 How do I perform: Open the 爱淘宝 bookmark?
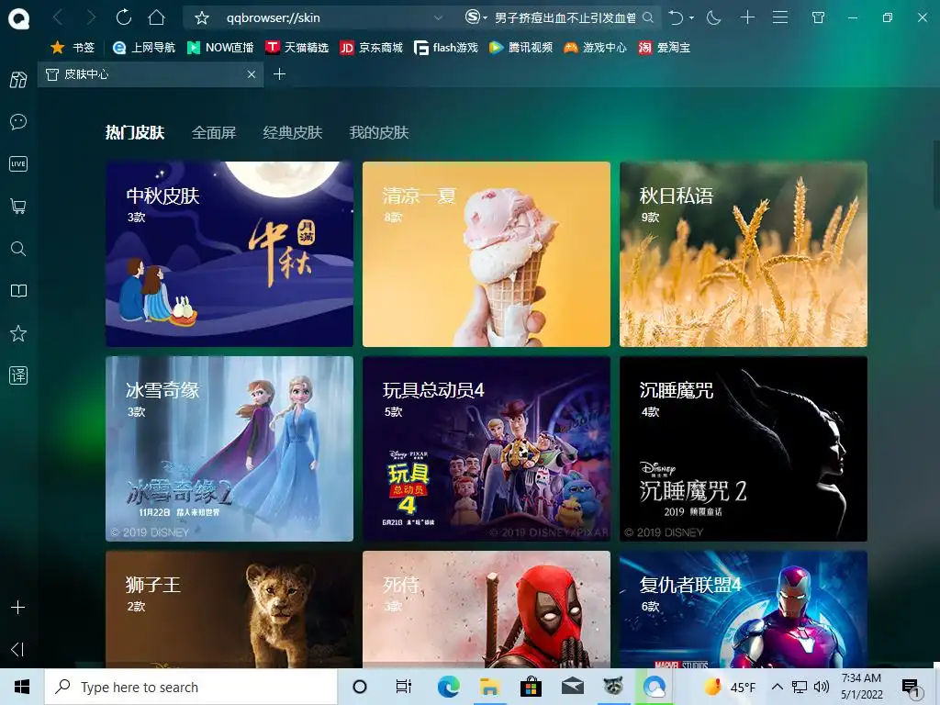[665, 48]
